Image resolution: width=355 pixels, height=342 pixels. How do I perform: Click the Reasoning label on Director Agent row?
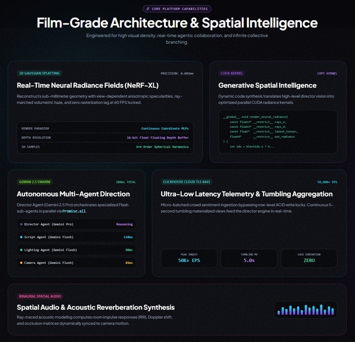(x=124, y=224)
